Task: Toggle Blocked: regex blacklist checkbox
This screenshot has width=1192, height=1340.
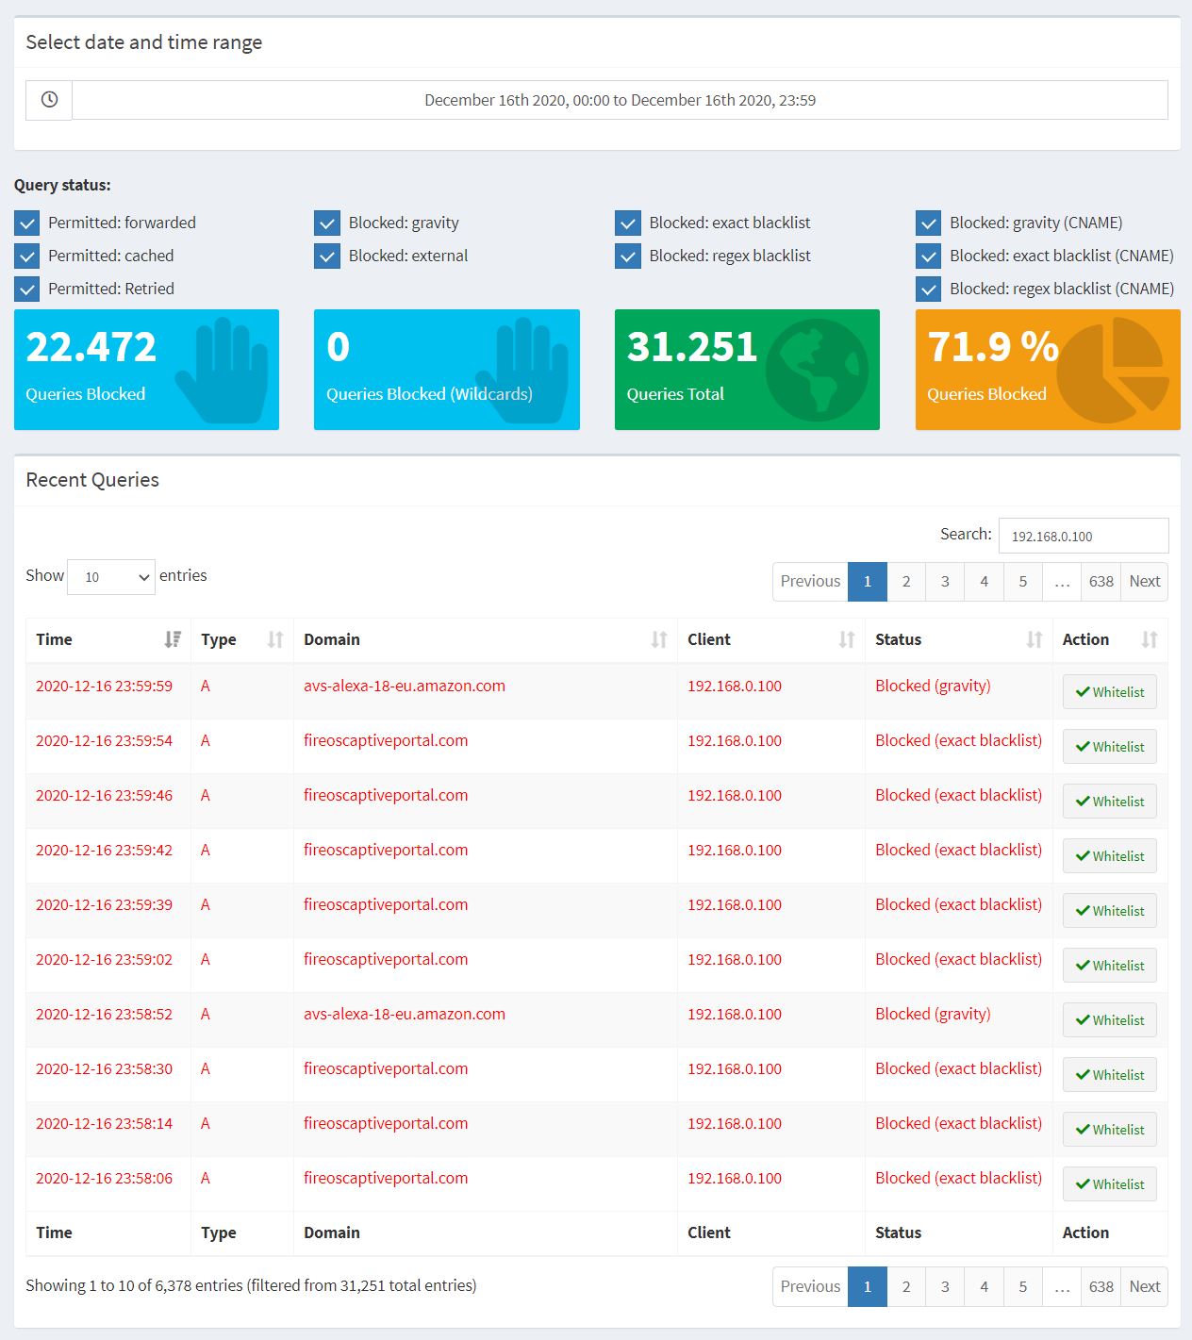Action: [628, 256]
